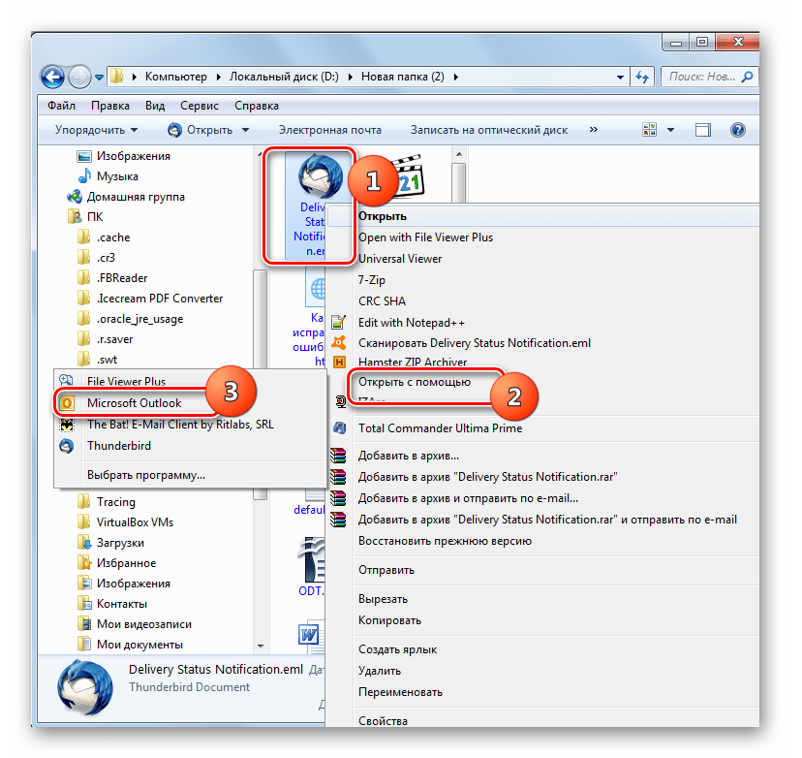Click the bold Открыть context menu entry
802x758 pixels.
coord(383,216)
